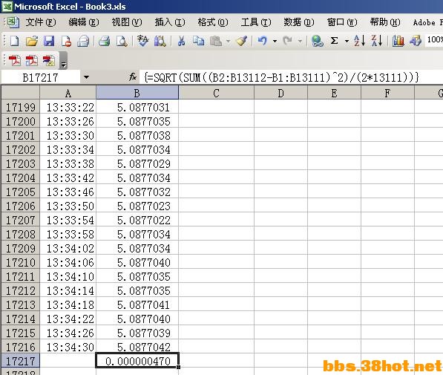Screen dimensions: 443x375
Task: Print using the printer icon
Action: (104, 41)
